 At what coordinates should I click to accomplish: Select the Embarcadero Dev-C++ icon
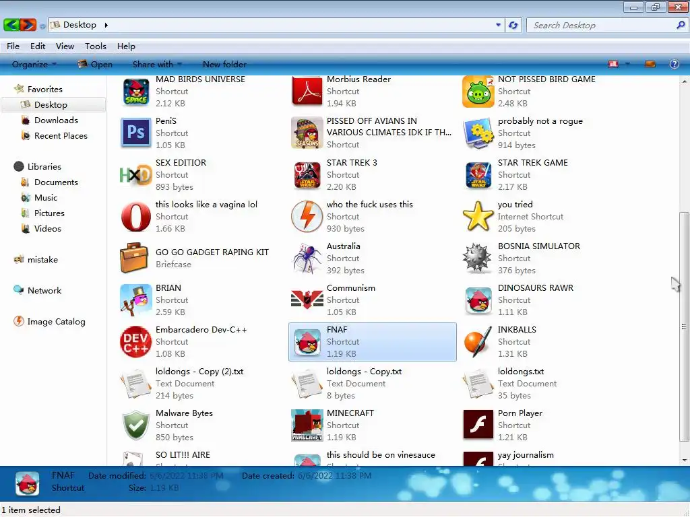click(x=136, y=342)
